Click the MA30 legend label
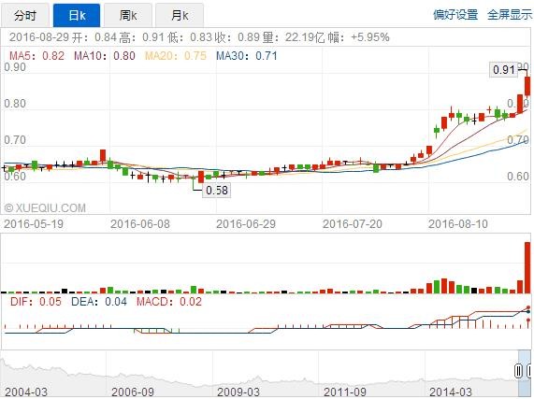Viewport: 534px width, 399px height. click(x=247, y=56)
